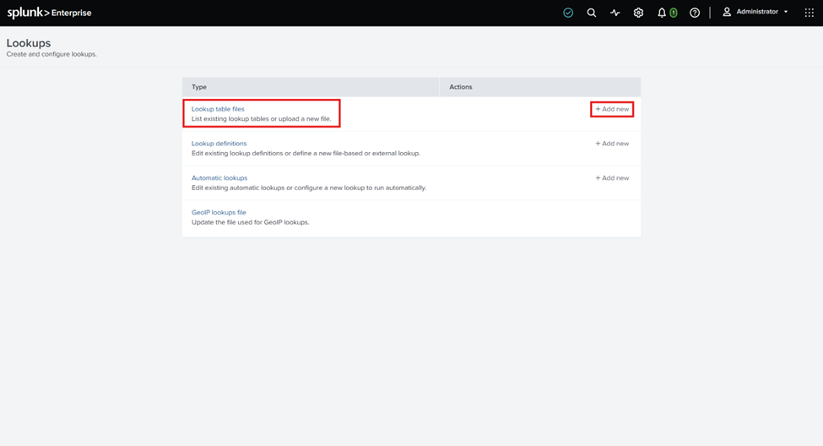This screenshot has height=446, width=823.
Task: Open the apps grid icon
Action: (809, 13)
